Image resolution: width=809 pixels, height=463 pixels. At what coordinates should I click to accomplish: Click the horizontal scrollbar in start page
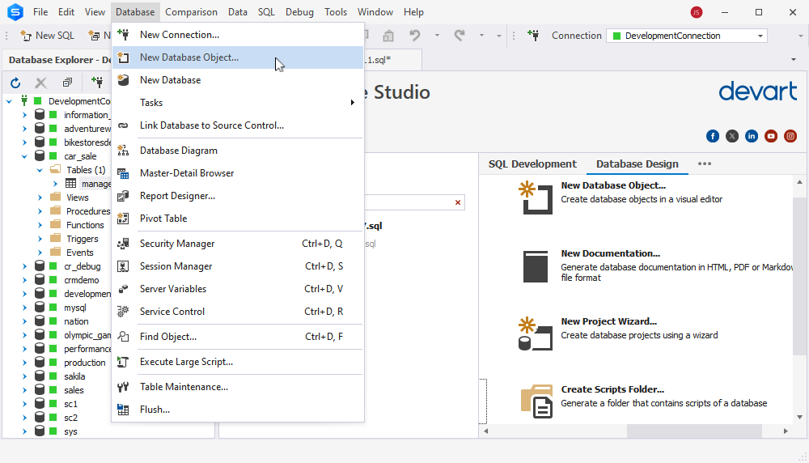pos(694,431)
